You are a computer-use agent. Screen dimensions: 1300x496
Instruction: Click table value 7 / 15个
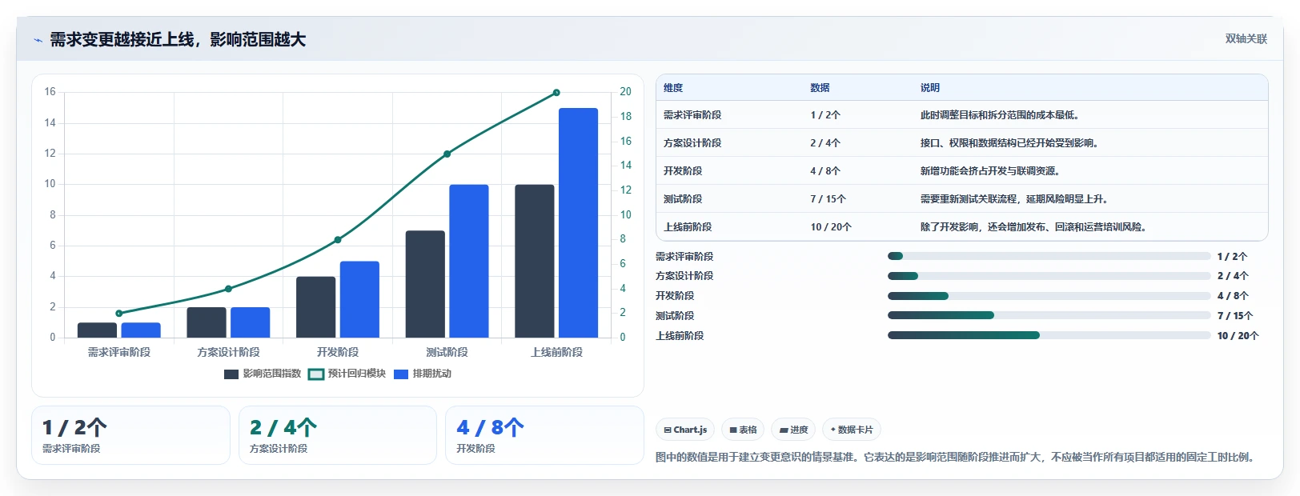point(828,199)
